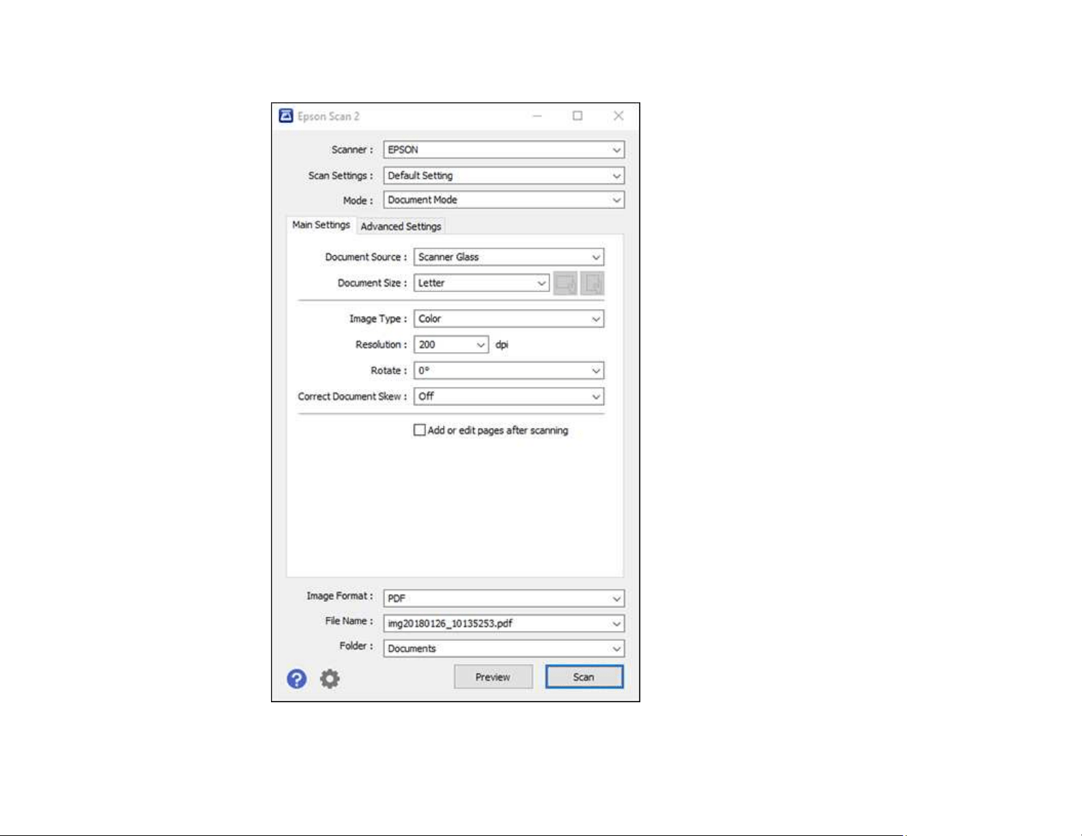Click the Scan button
Image resolution: width=1082 pixels, height=836 pixels.
pyautogui.click(x=584, y=677)
